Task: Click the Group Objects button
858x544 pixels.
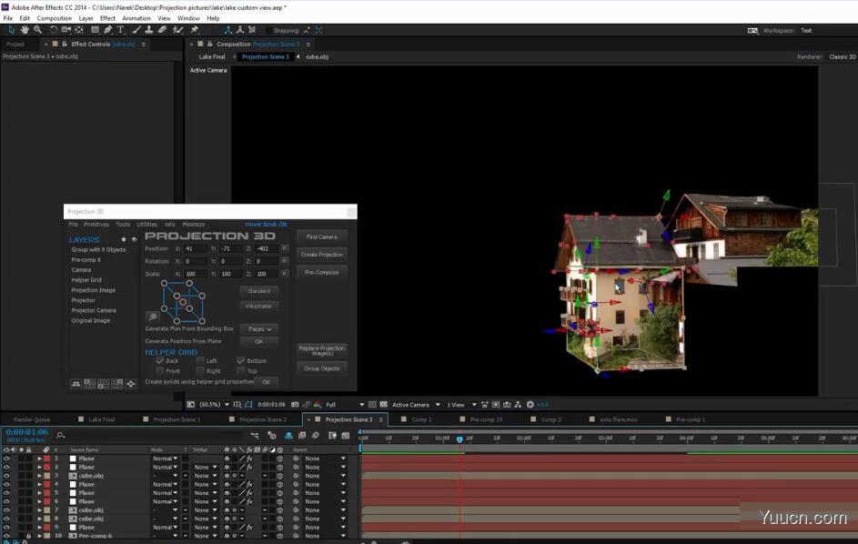Action: 322,368
